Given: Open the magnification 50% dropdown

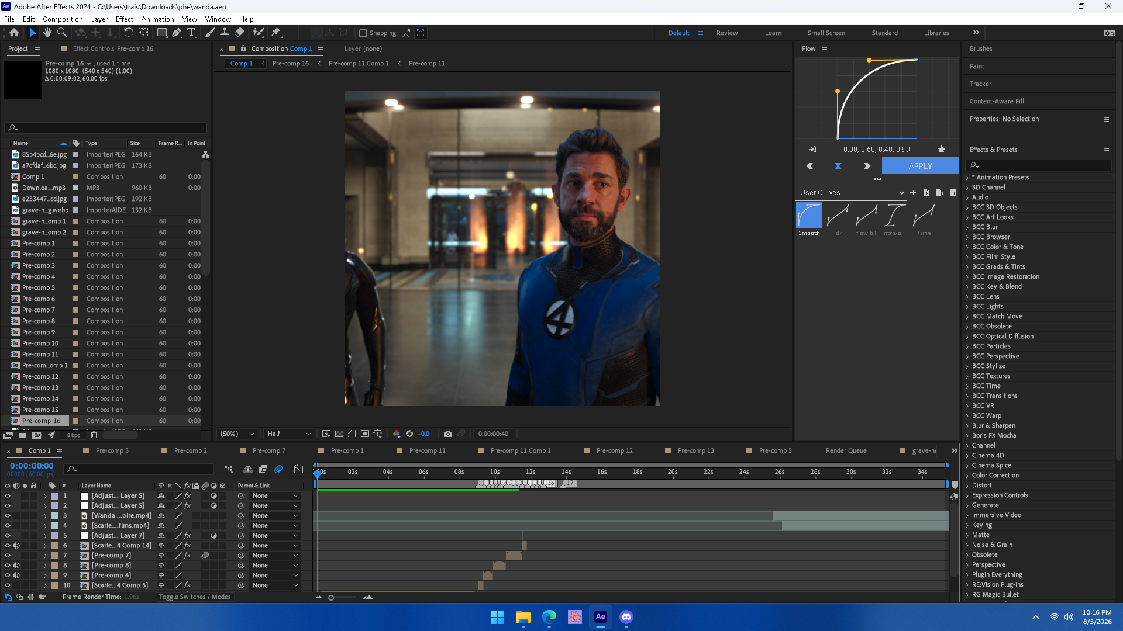Looking at the screenshot, I should (237, 434).
